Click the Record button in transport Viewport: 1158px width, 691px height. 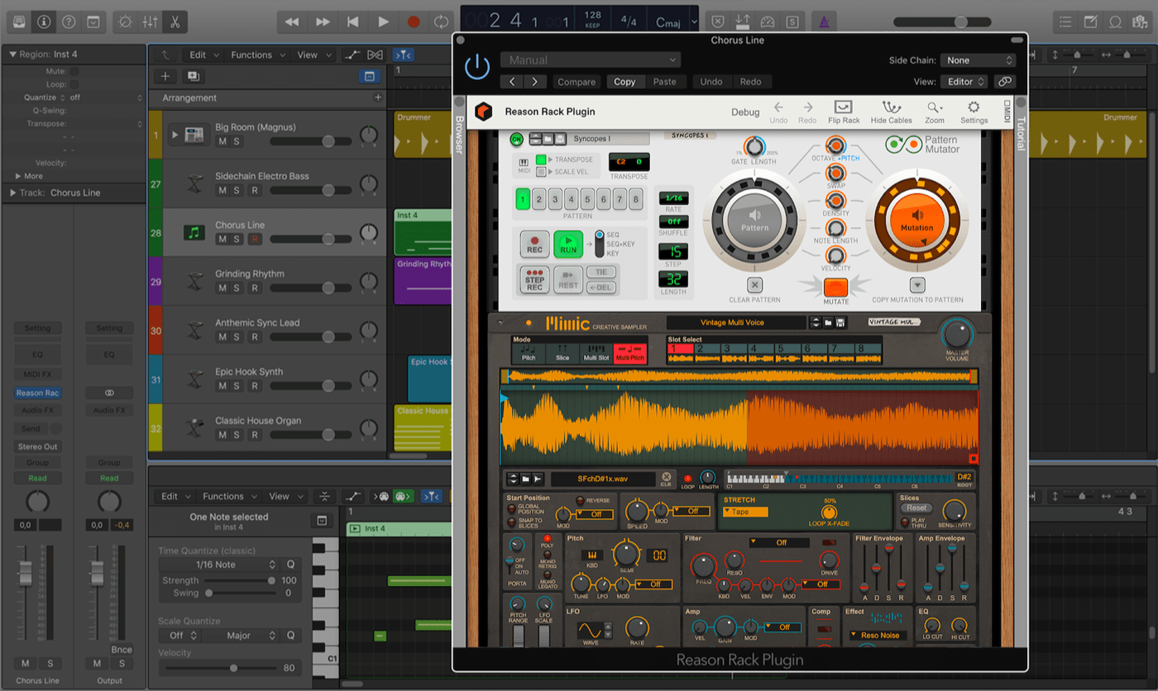click(414, 22)
